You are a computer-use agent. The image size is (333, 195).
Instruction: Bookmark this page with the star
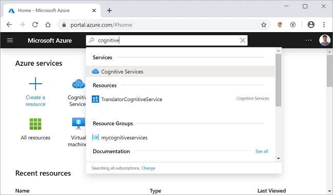coord(263,25)
